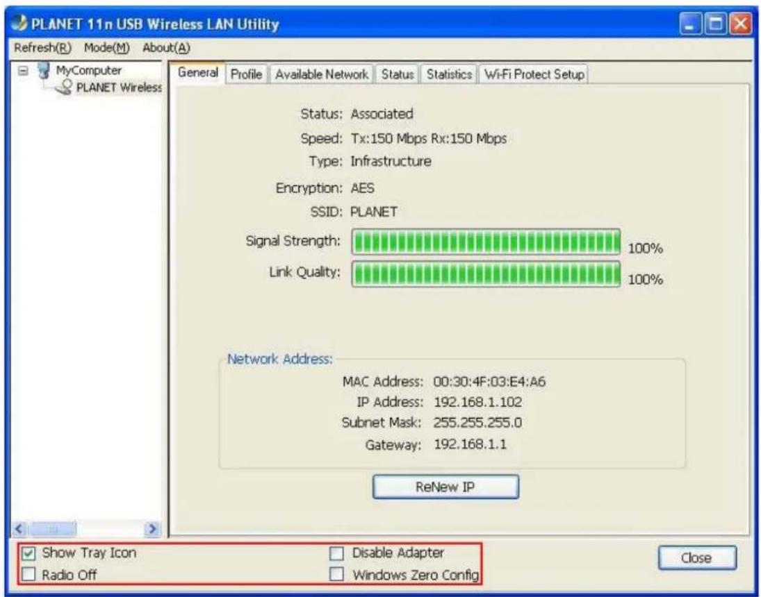Click the MAC address value 00:30:4F:03:E4:A6

(x=489, y=382)
